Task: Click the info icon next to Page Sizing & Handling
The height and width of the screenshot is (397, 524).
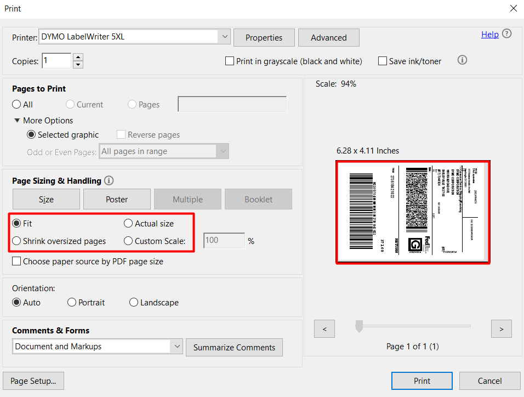Action: [109, 180]
